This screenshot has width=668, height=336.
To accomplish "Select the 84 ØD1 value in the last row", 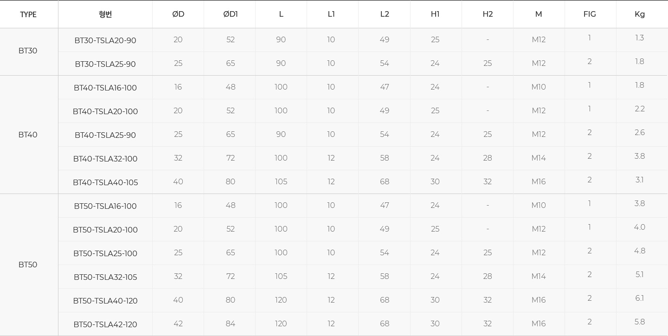I will [x=231, y=323].
